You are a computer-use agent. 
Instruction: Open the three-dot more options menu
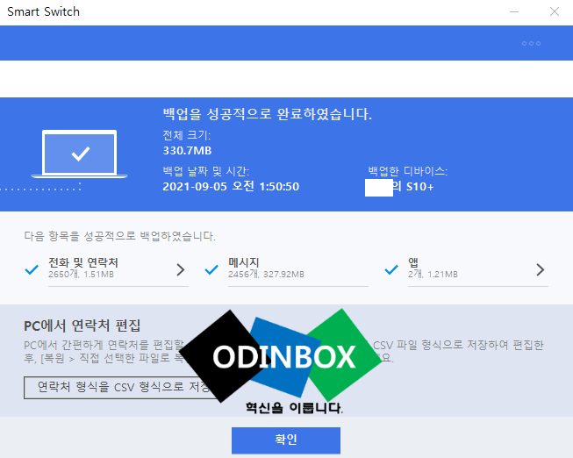coord(531,44)
